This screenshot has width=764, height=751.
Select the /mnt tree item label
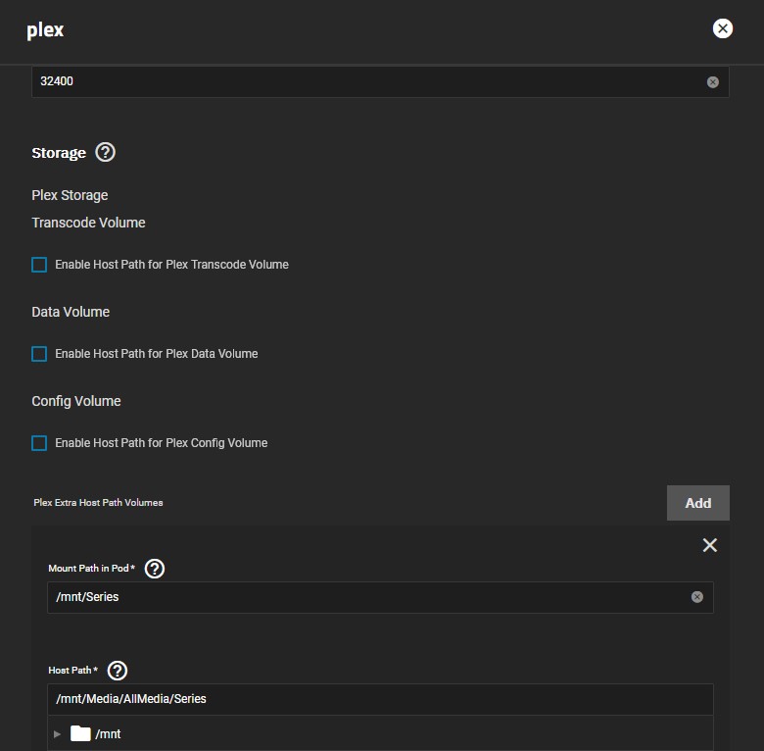pyautogui.click(x=108, y=733)
